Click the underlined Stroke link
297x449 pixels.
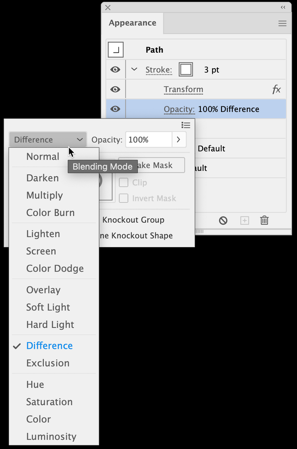click(x=159, y=70)
